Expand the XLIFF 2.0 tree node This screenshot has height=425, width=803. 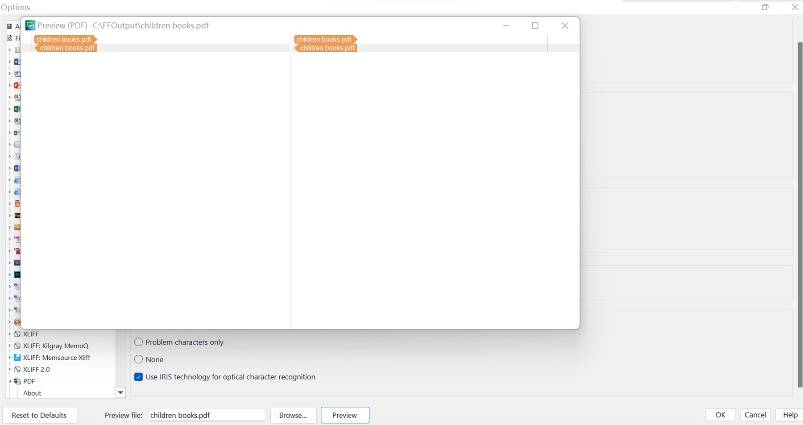9,369
